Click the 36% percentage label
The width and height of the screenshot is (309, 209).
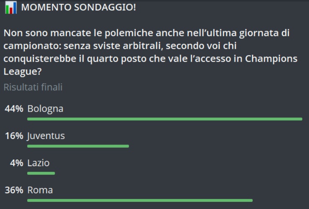coord(14,190)
